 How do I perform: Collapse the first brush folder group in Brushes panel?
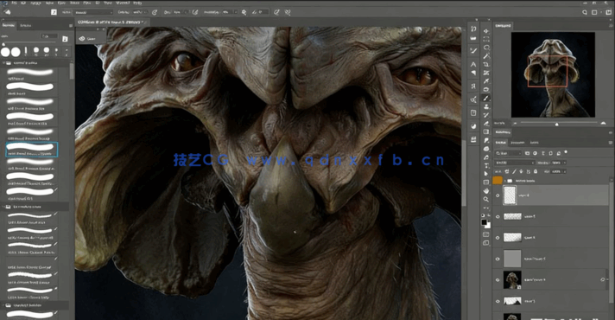click(4, 63)
